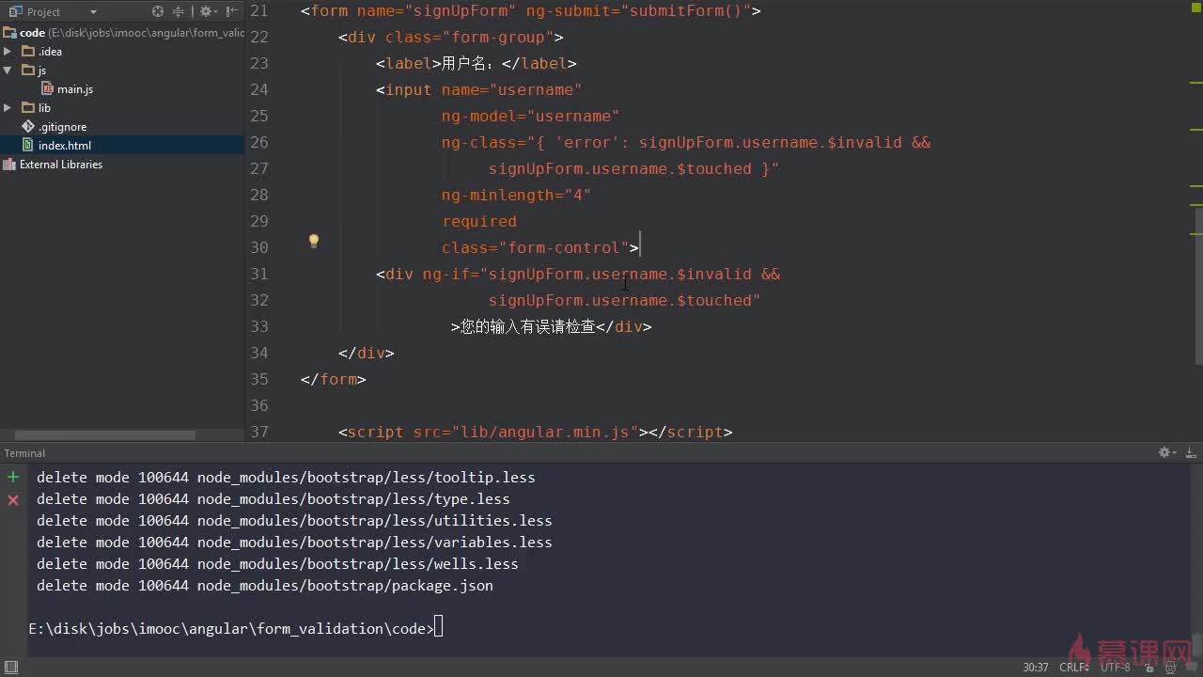1203x677 pixels.
Task: Open the Project view dropdown arrow
Action: click(93, 12)
